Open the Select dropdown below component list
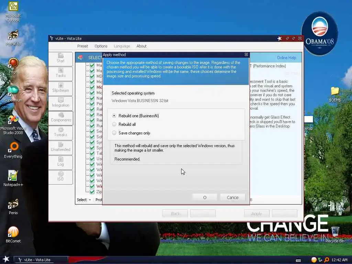Image resolution: width=352 pixels, height=264 pixels. coord(84,200)
